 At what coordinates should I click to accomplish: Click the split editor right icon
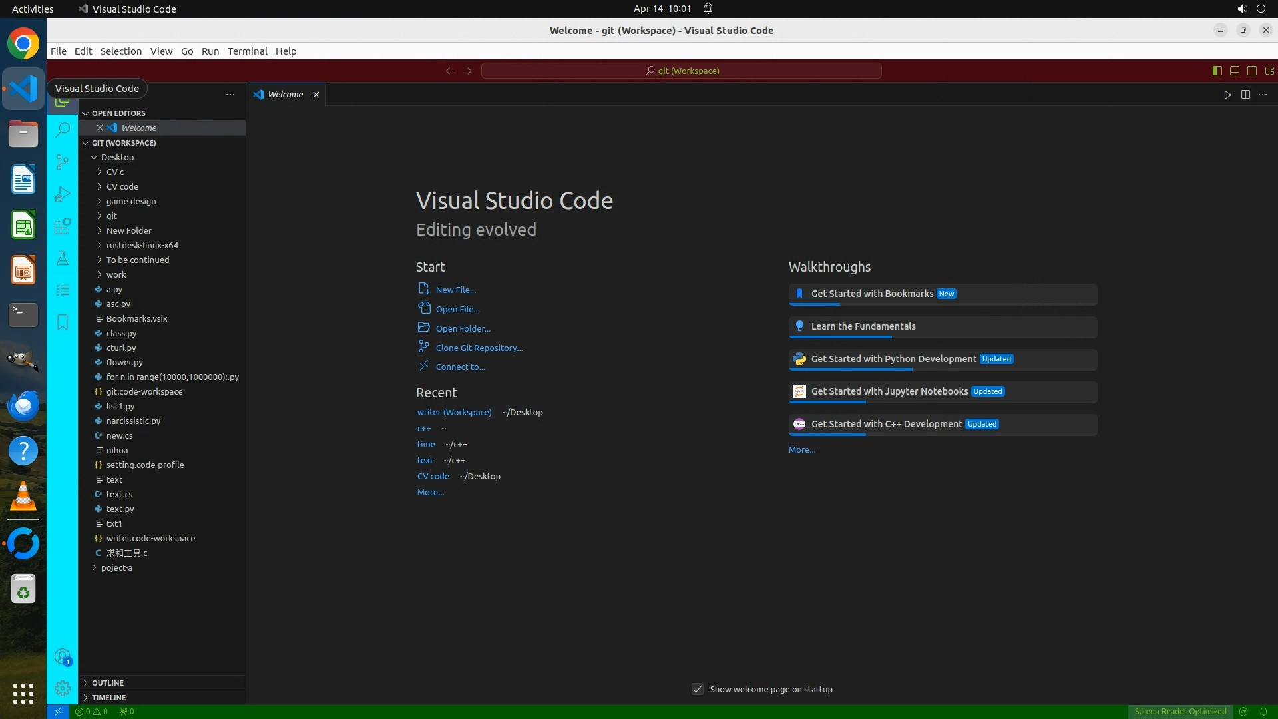pos(1245,95)
